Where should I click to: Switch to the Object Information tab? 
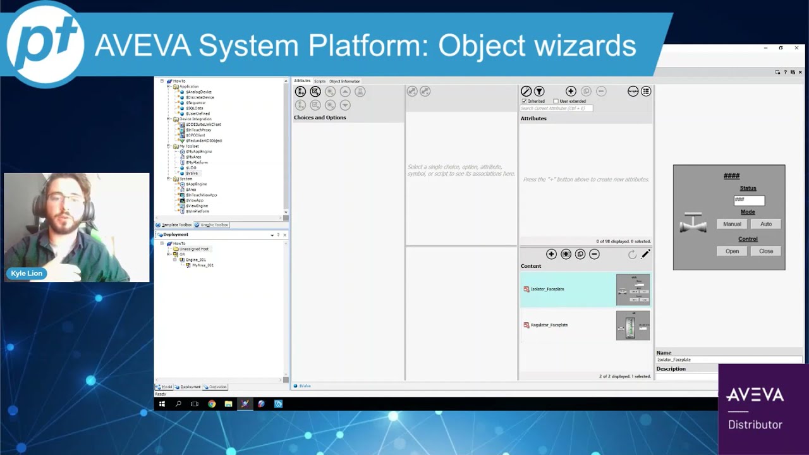click(344, 81)
